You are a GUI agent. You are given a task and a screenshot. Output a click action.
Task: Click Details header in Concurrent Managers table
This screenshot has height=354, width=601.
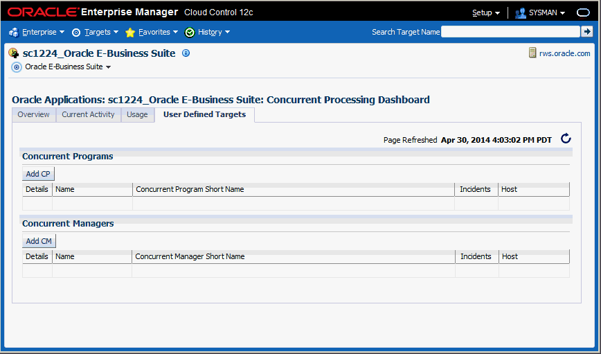37,256
